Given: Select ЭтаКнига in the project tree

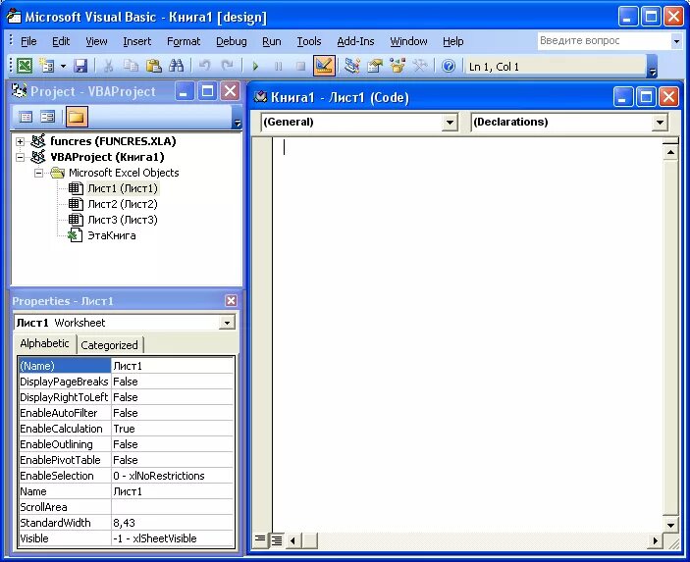Looking at the screenshot, I should point(112,235).
